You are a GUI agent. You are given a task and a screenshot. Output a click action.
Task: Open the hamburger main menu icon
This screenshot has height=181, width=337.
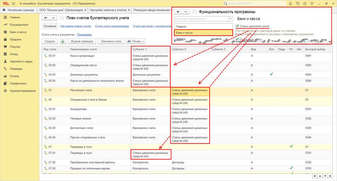14,4
